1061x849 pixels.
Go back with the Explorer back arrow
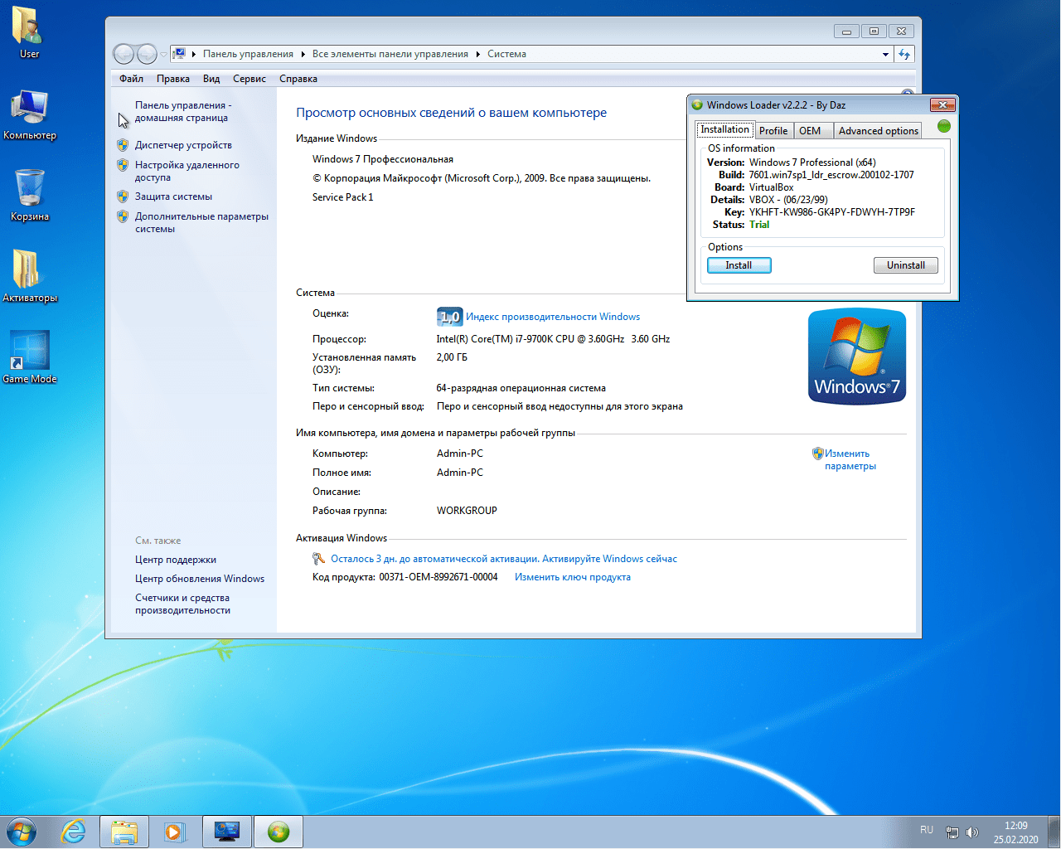point(124,54)
